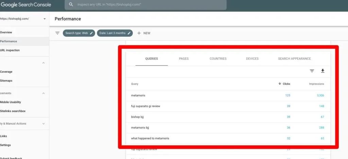Switch to the COUNTRIES tab

(218, 59)
